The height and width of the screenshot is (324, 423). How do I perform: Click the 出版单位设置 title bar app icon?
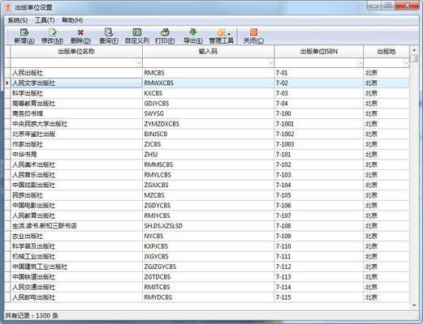[x=8, y=7]
